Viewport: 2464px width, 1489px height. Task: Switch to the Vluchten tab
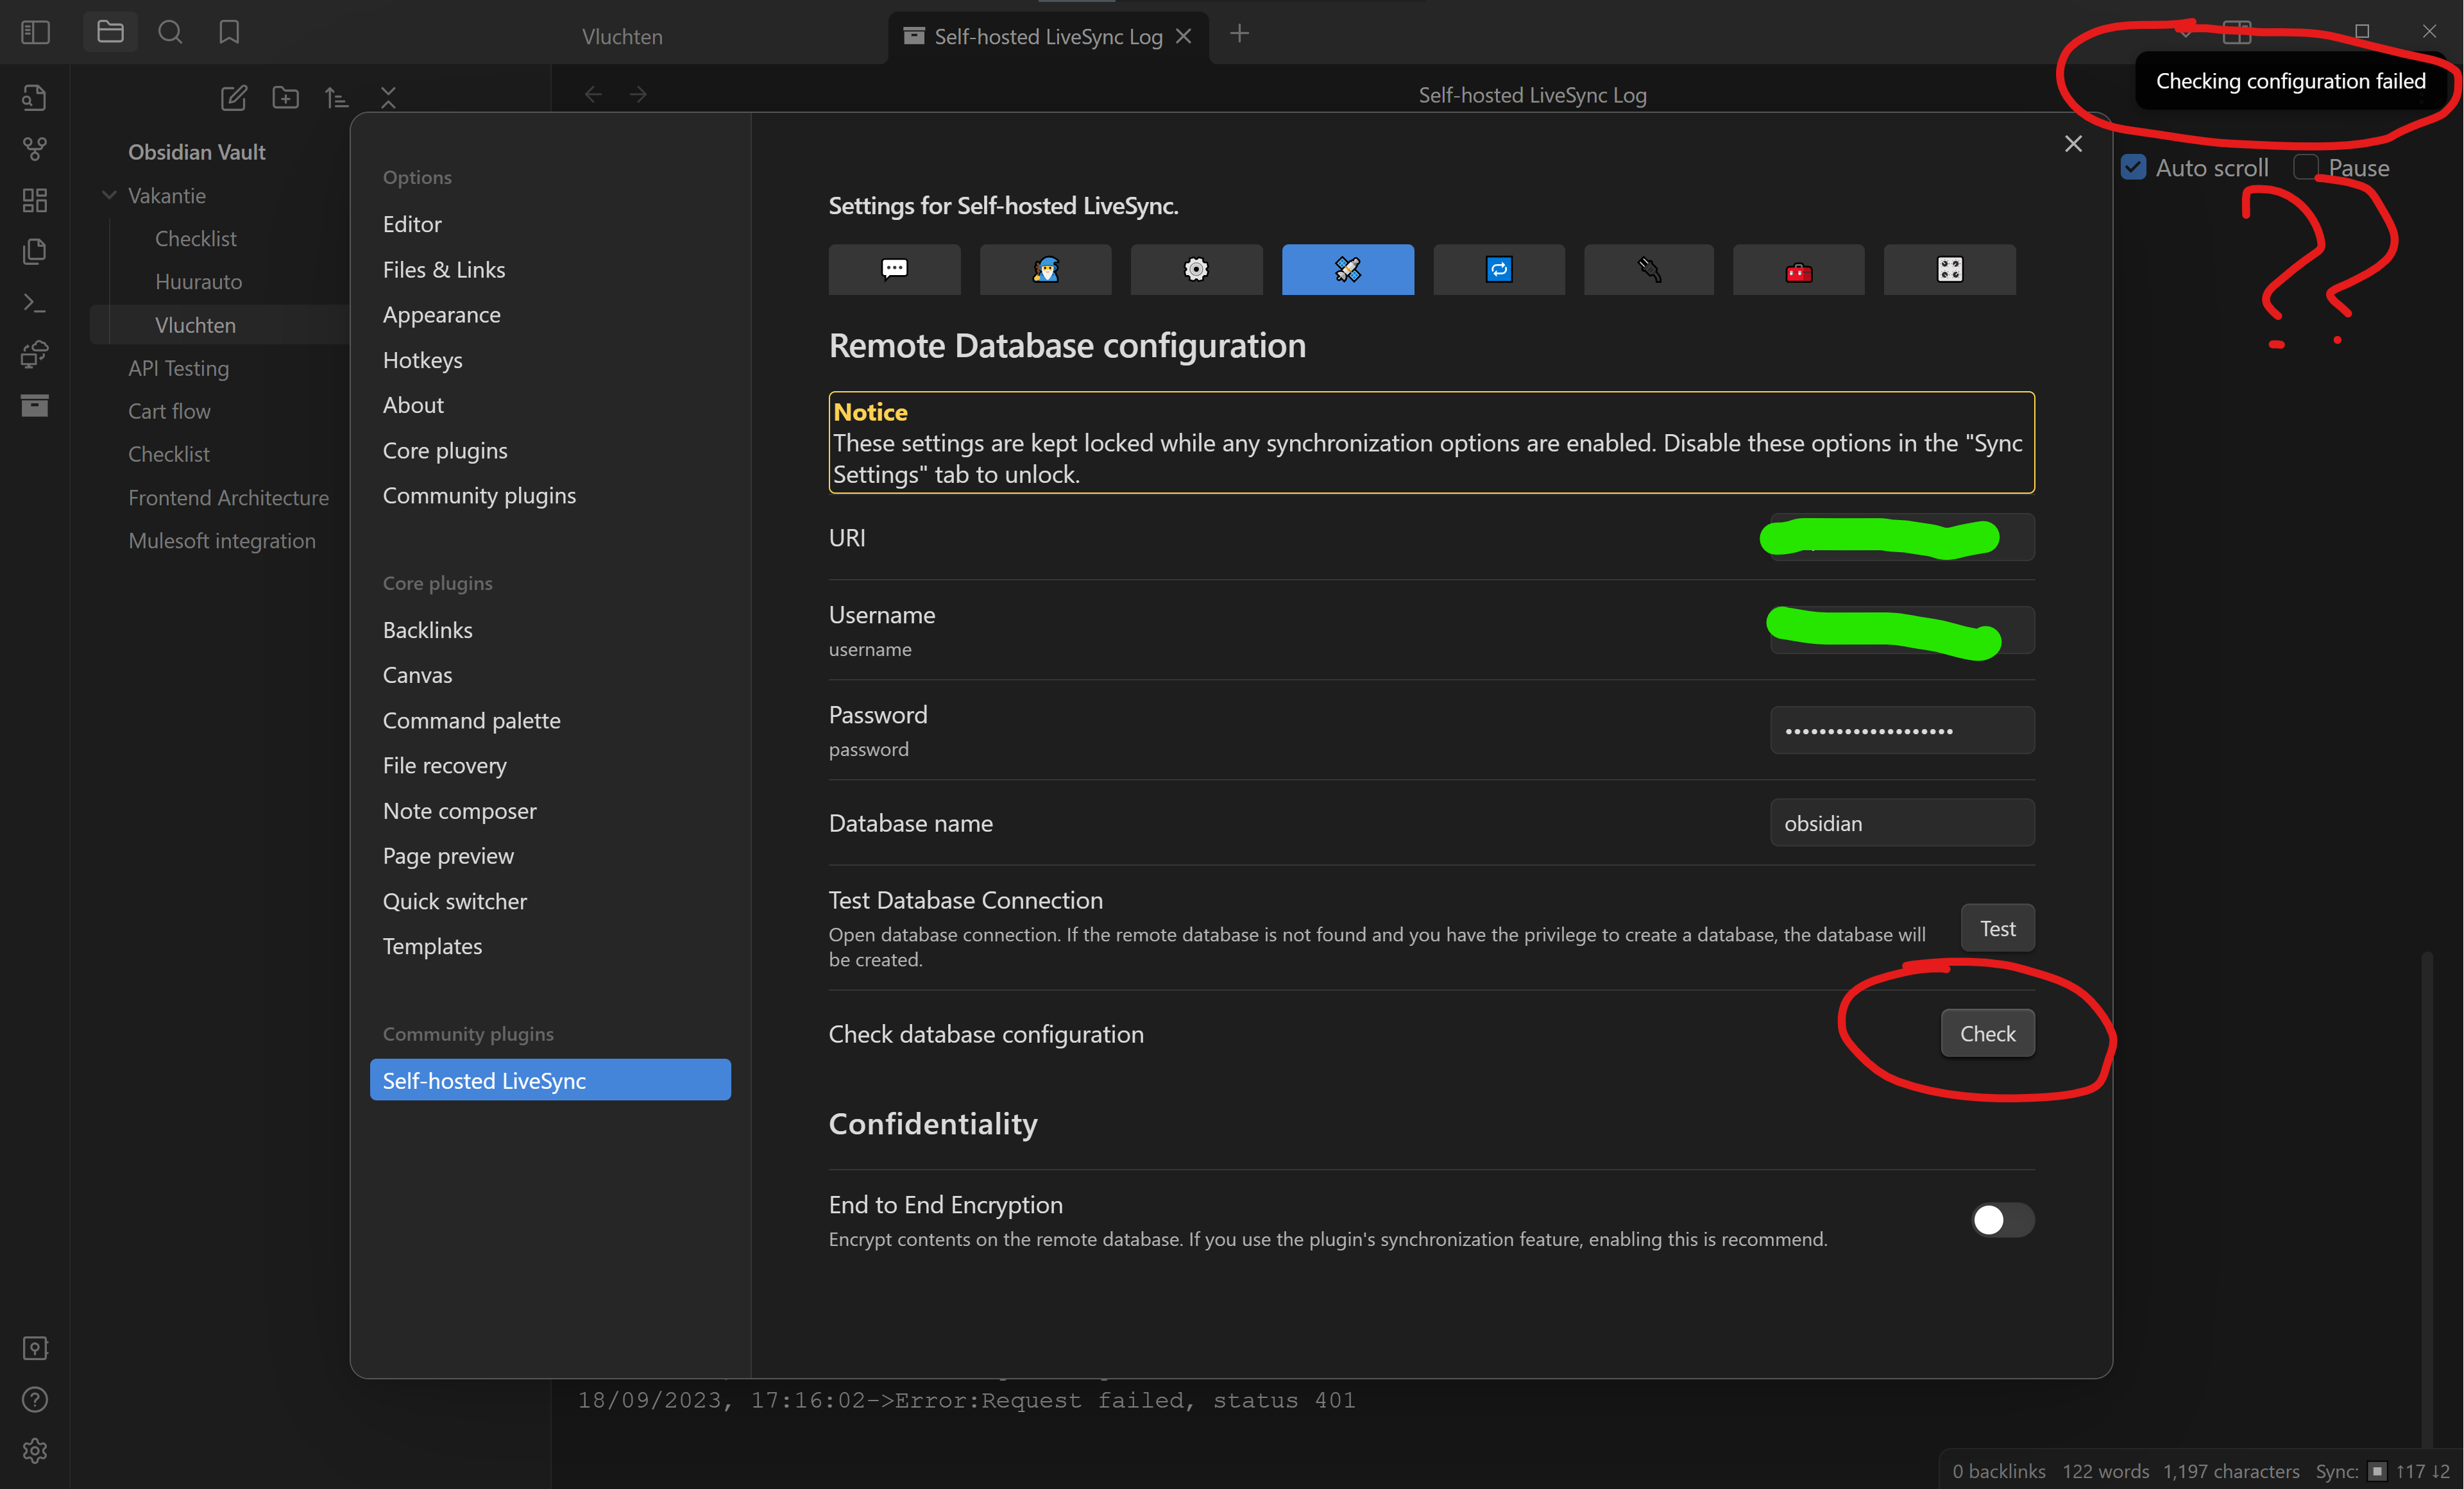coord(621,36)
